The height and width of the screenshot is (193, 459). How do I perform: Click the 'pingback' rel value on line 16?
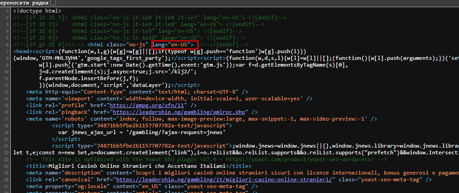coord(74,112)
